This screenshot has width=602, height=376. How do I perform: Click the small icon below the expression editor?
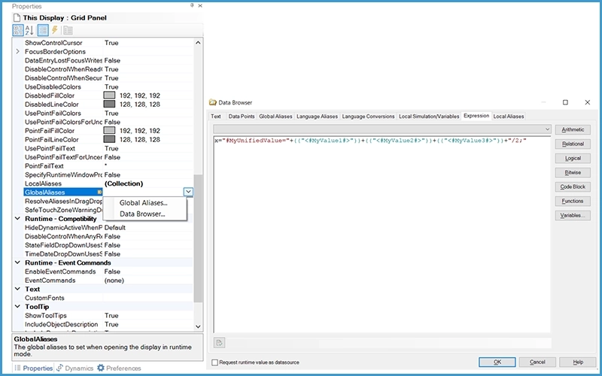click(x=220, y=343)
